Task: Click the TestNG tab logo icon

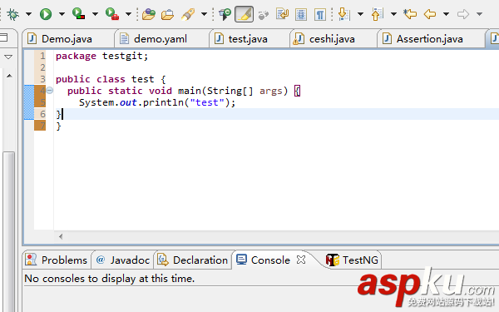Action: (x=332, y=260)
